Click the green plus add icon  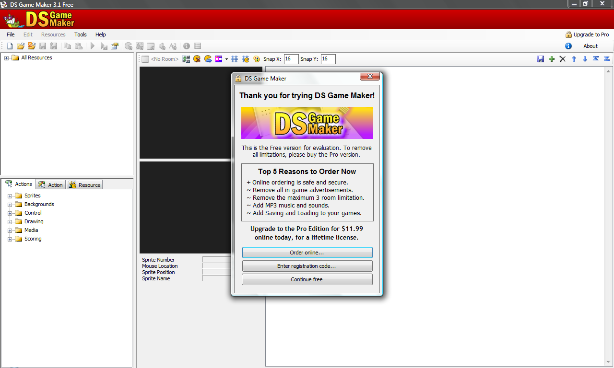click(x=552, y=59)
